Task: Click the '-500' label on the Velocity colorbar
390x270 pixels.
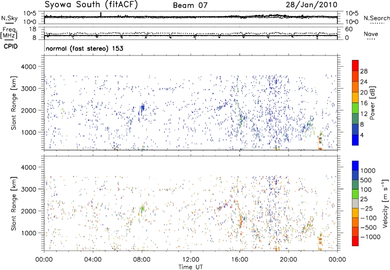Action: [x=369, y=227]
